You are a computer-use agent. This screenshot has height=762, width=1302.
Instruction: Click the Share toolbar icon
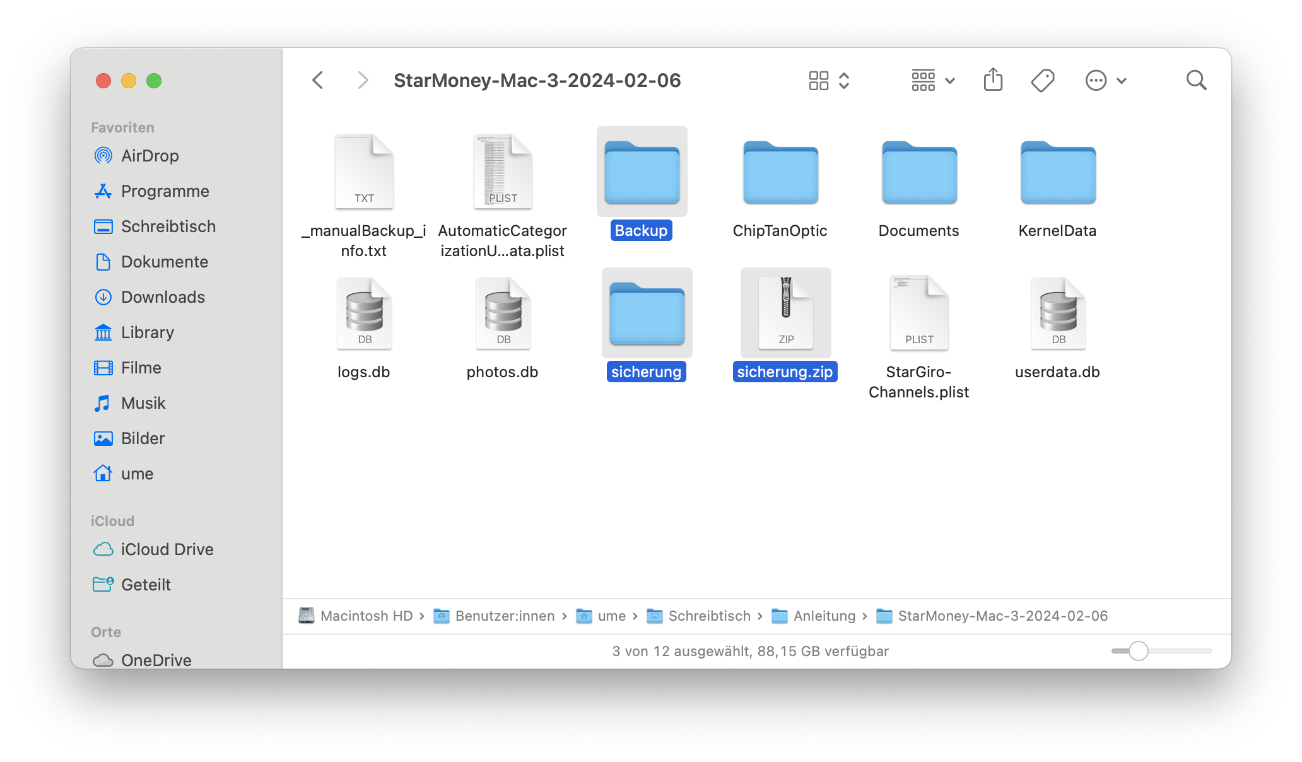(x=993, y=80)
